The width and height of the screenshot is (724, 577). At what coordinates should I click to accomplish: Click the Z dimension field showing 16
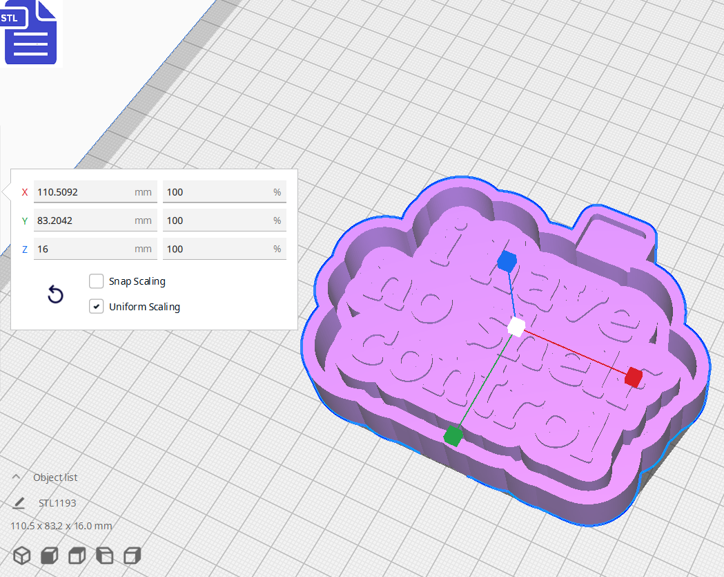coord(95,248)
